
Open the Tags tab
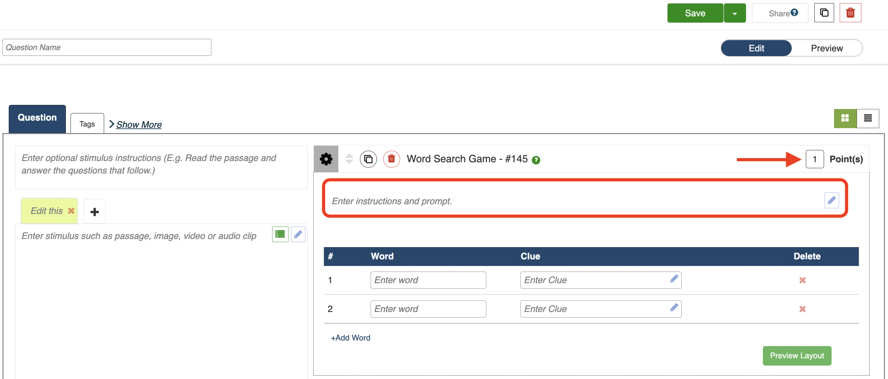(87, 124)
